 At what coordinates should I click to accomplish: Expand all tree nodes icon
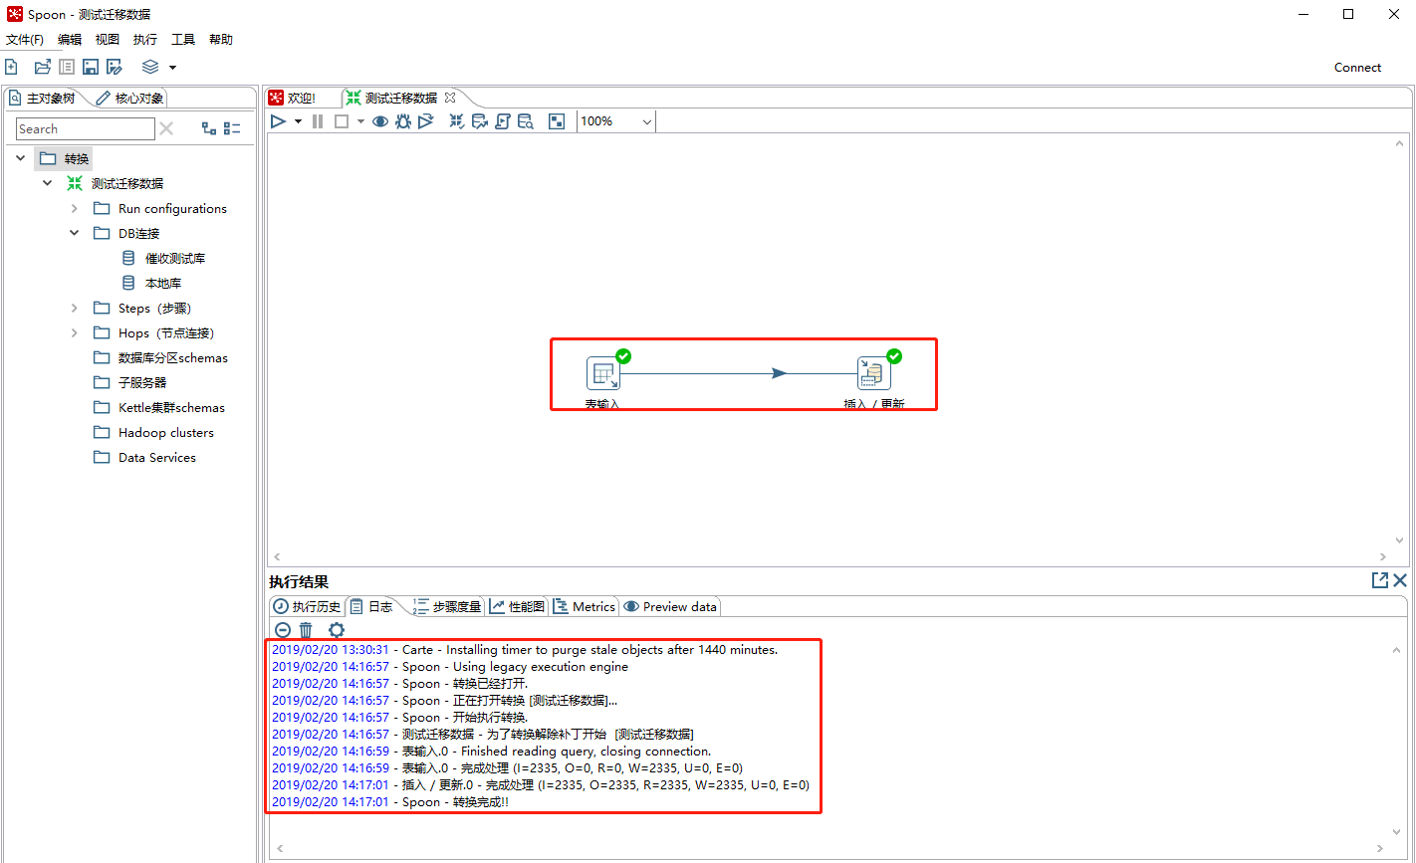pos(209,128)
